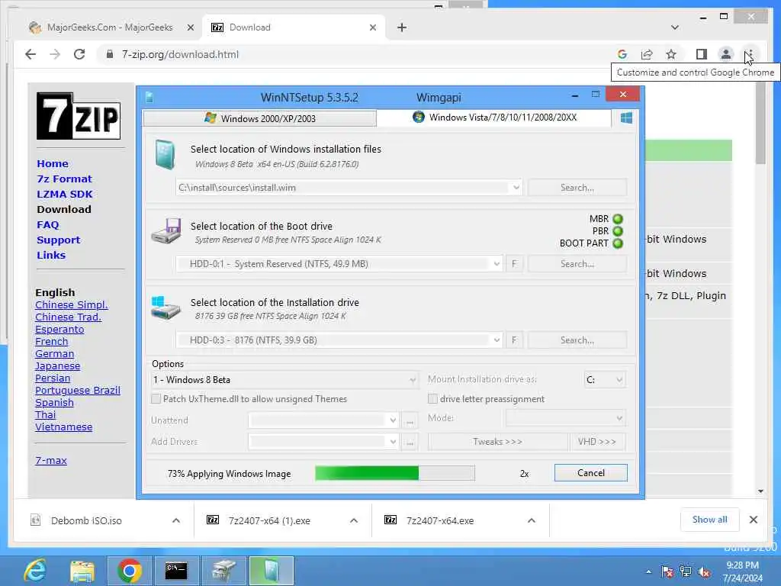Click the Chrome forward arrow
Screen dimensions: 781x586
pos(55,54)
